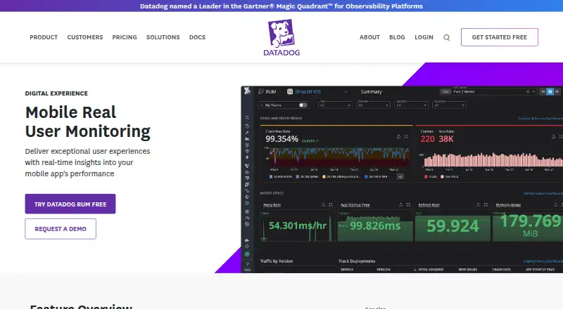
Task: Open the Deployments Dashboard link
Action: pyautogui.click(x=543, y=261)
